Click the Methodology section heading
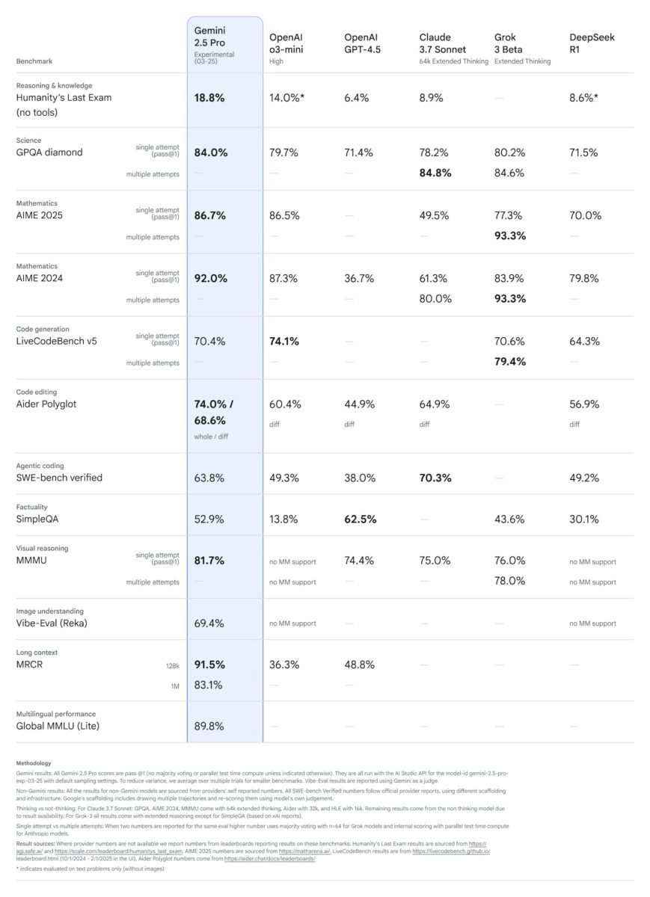650x897 pixels. [x=34, y=763]
